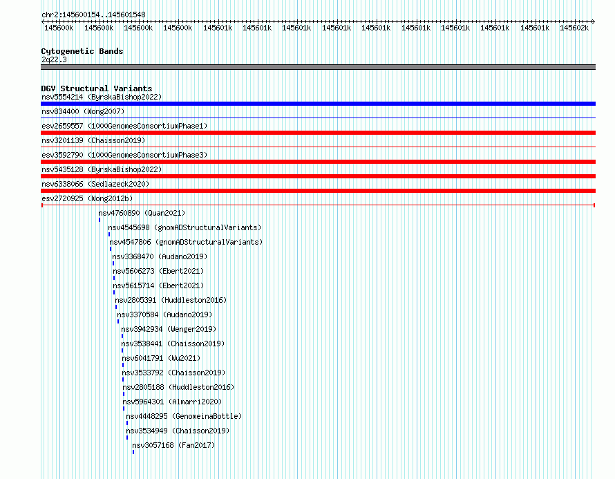Click the red bar under esv3592790

pos(318,162)
